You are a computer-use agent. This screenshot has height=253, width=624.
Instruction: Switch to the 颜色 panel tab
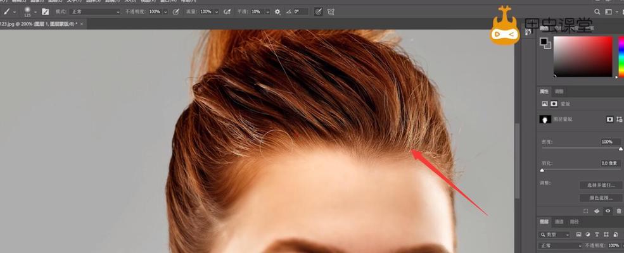point(544,28)
